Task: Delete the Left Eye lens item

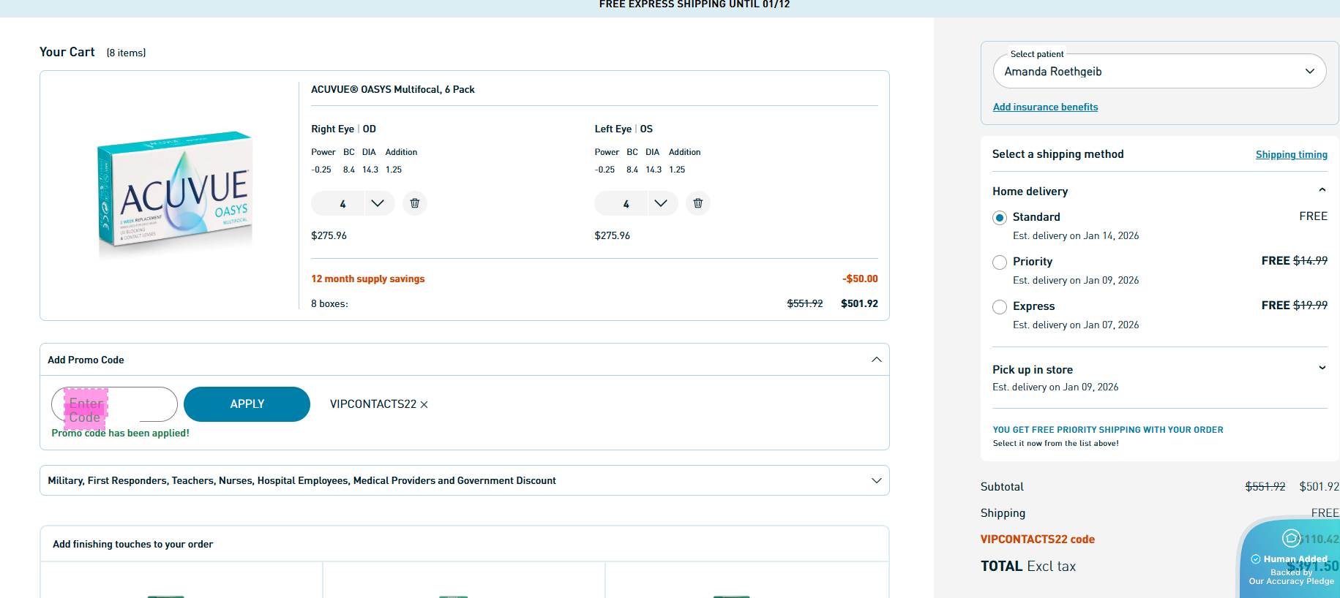Action: tap(697, 203)
